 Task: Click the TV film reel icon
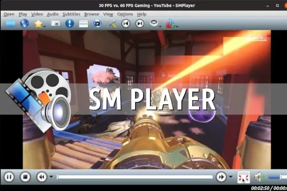[x=97, y=24]
